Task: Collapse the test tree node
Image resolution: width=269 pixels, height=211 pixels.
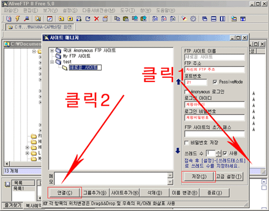Action: click(x=52, y=62)
